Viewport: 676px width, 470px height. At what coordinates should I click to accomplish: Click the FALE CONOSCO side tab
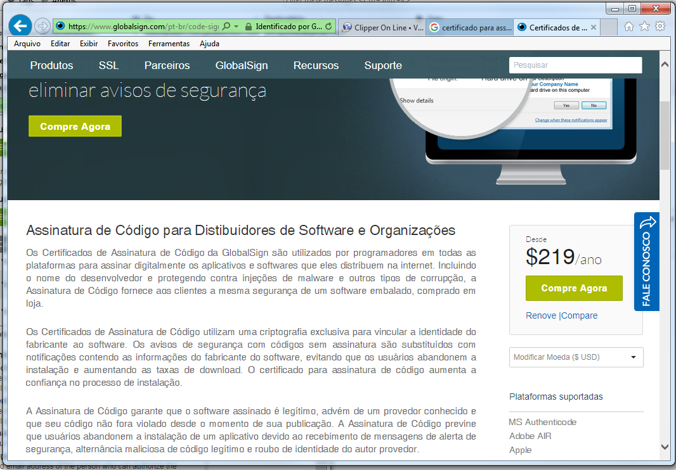point(646,262)
